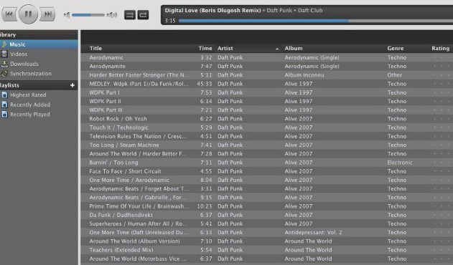The image size is (453, 265).
Task: Click the now playing Digital Love title
Action: (213, 10)
